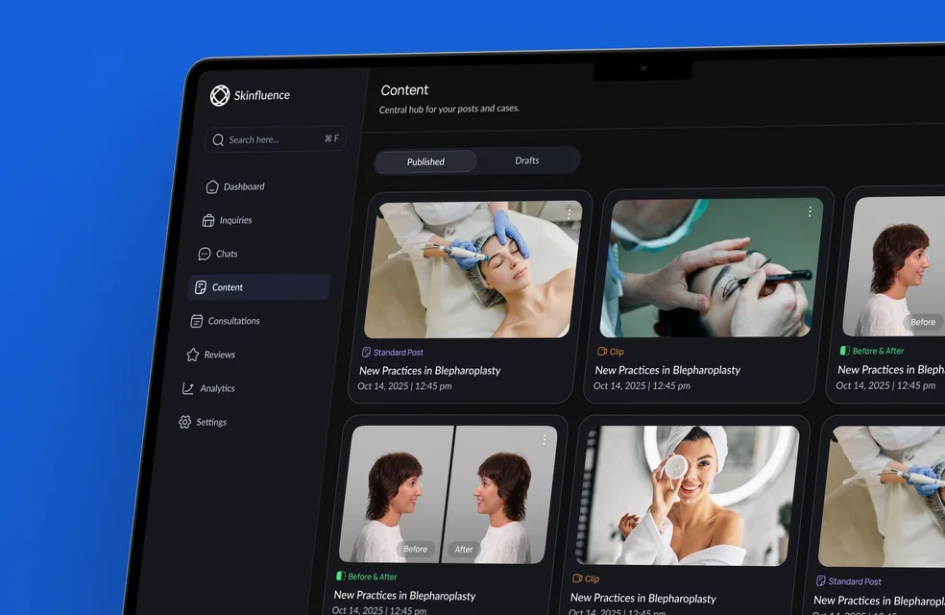The width and height of the screenshot is (945, 615).
Task: Open the Analytics chart icon
Action: (188, 388)
